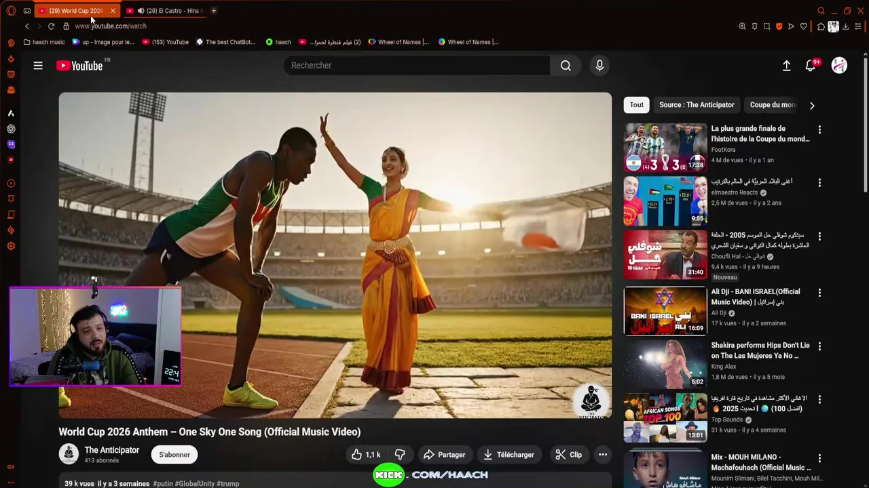This screenshot has width=869, height=488.
Task: Click the player send arrow icon in toolbar
Action: 791,26
